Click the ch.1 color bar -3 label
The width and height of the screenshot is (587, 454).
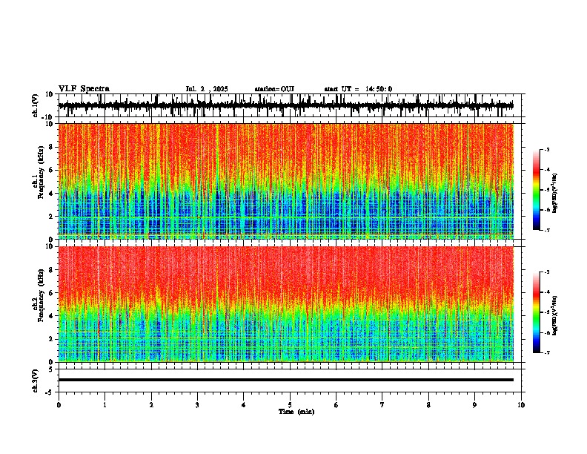point(546,149)
